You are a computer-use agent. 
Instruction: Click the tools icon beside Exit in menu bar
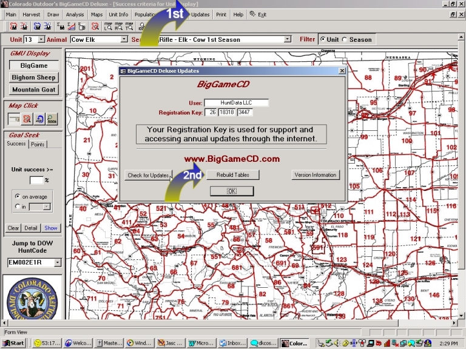point(252,14)
